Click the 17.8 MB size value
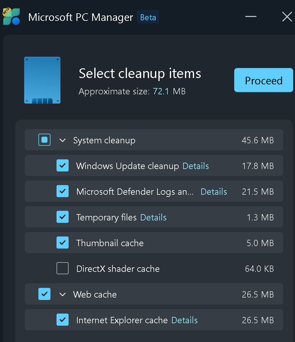Screen dimensions: 295x342 point(258,166)
